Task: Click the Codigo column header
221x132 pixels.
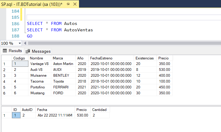Action: 20,58
